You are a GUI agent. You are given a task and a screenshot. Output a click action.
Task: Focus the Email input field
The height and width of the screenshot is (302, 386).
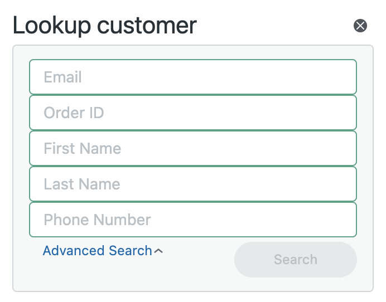click(x=193, y=77)
